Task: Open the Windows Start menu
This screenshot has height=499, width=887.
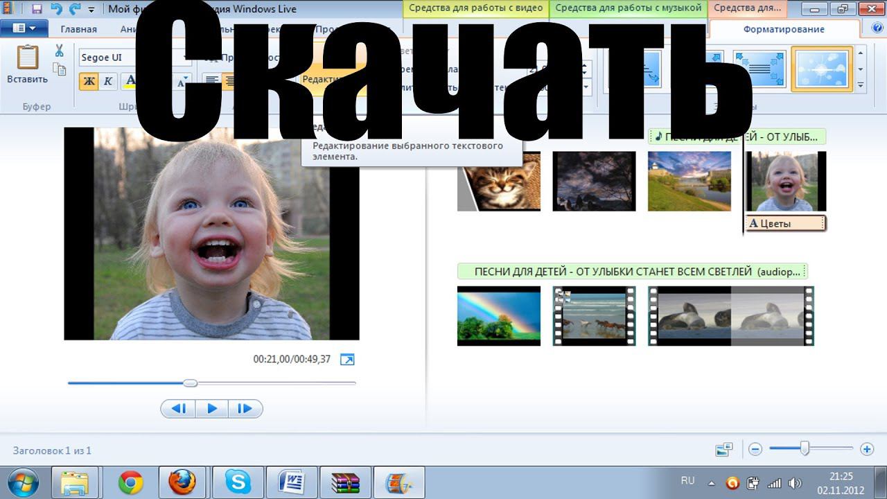Action: 24,482
